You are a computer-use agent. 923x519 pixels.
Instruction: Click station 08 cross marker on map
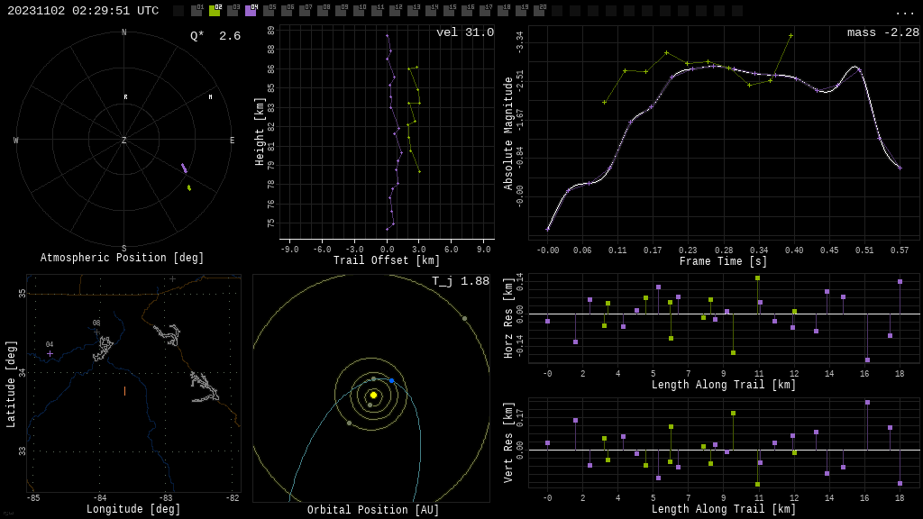tap(97, 332)
